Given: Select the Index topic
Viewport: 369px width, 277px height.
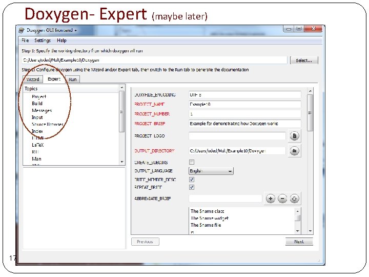Looking at the screenshot, I should (37, 131).
